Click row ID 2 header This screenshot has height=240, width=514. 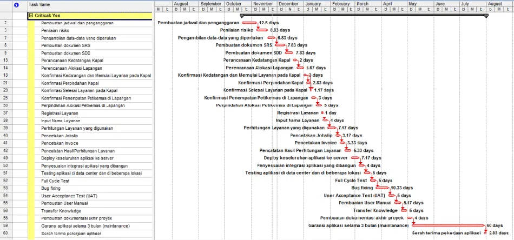click(x=6, y=23)
